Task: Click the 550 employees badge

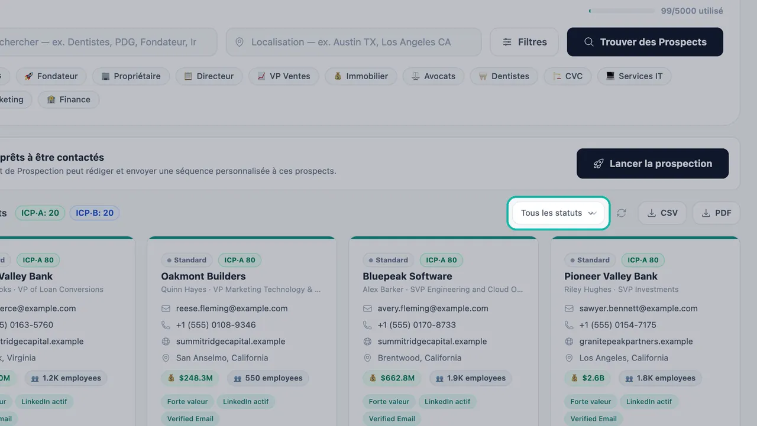Action: click(267, 378)
